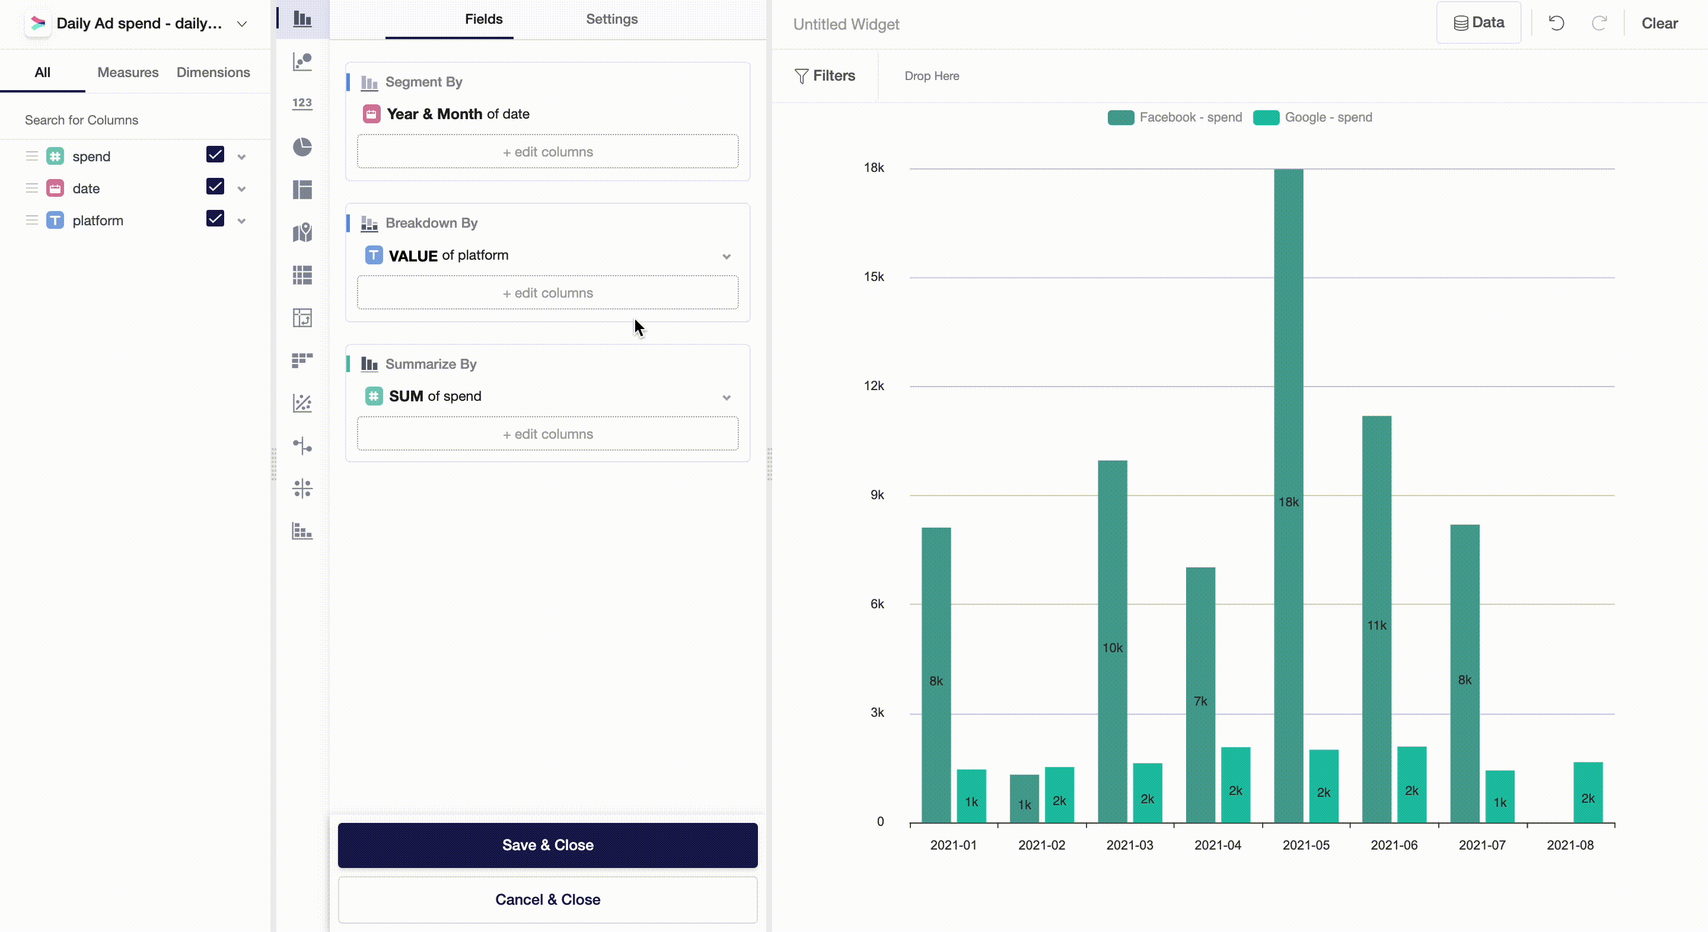Pick the pie chart visualization icon

pos(302,146)
